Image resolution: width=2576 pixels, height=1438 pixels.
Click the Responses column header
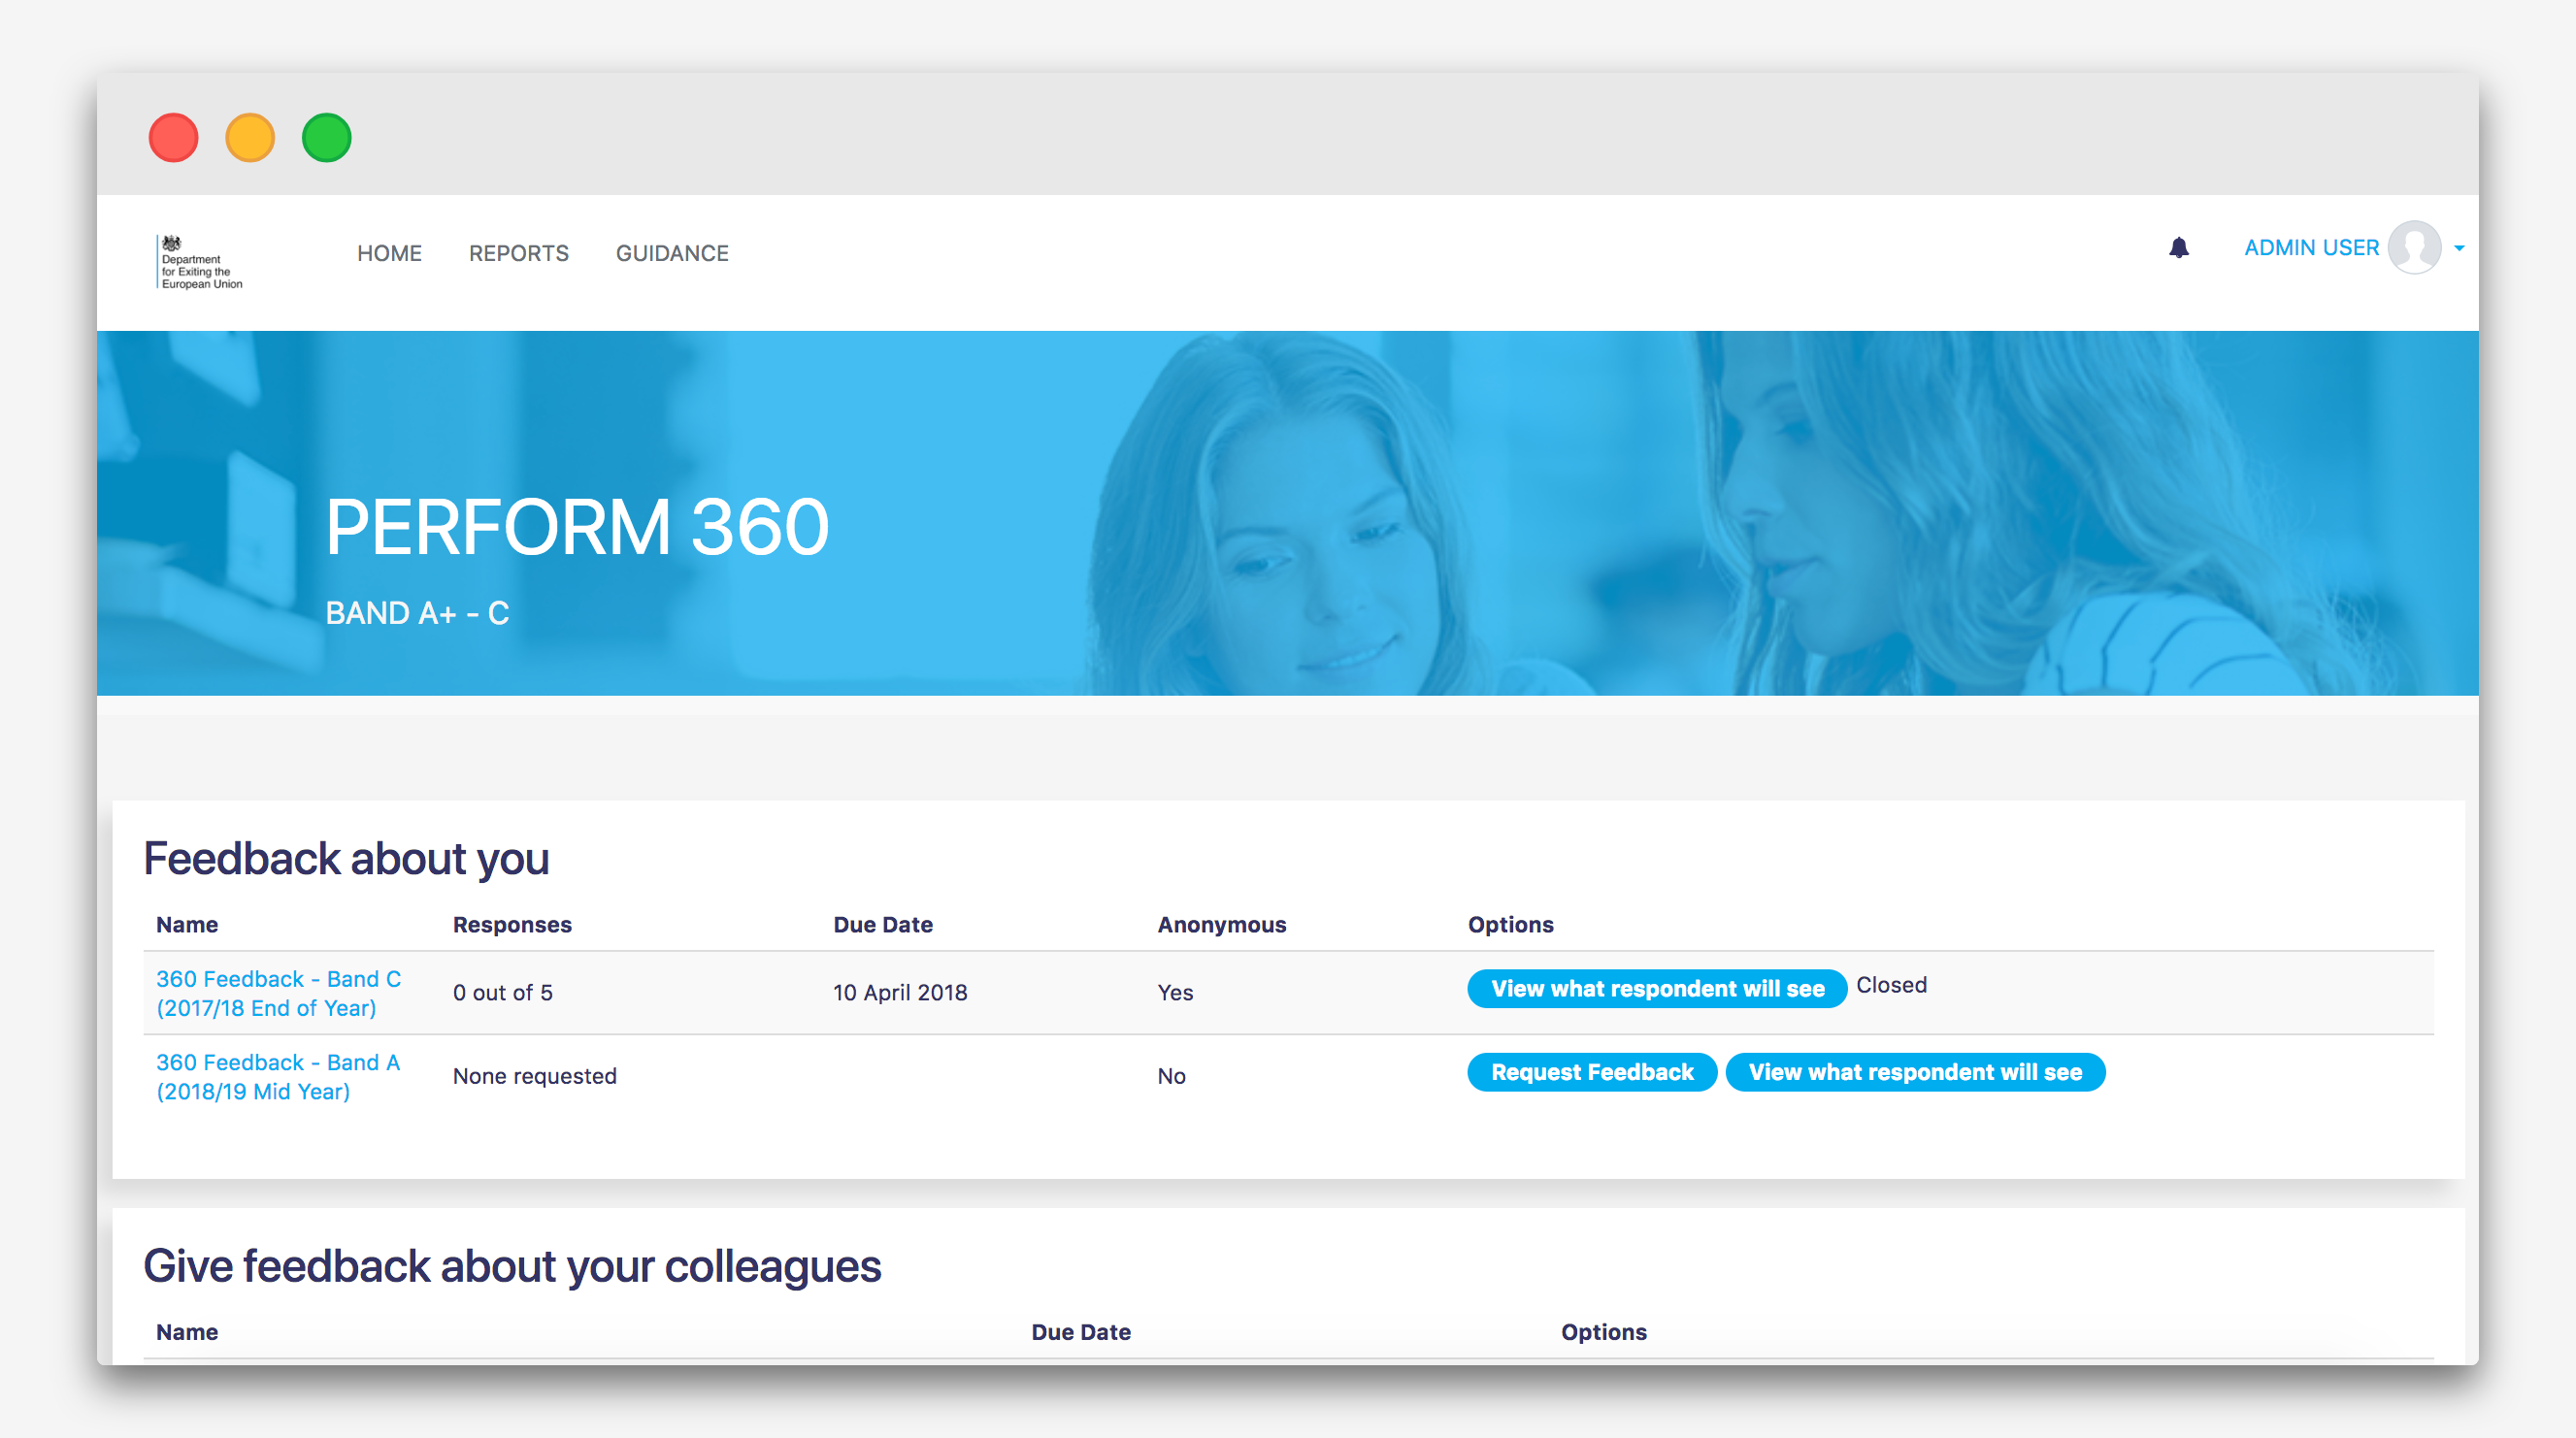[x=512, y=925]
